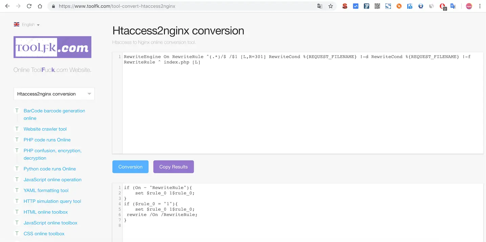
Task: Open the Htaccess2nginx conversion tool selector
Action: [54, 93]
